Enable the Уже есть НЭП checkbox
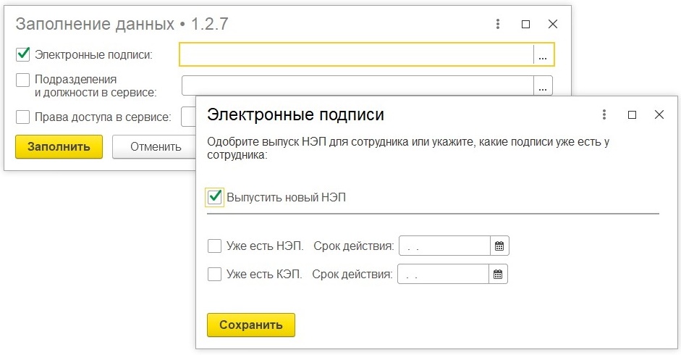The height and width of the screenshot is (355, 681). coord(214,246)
